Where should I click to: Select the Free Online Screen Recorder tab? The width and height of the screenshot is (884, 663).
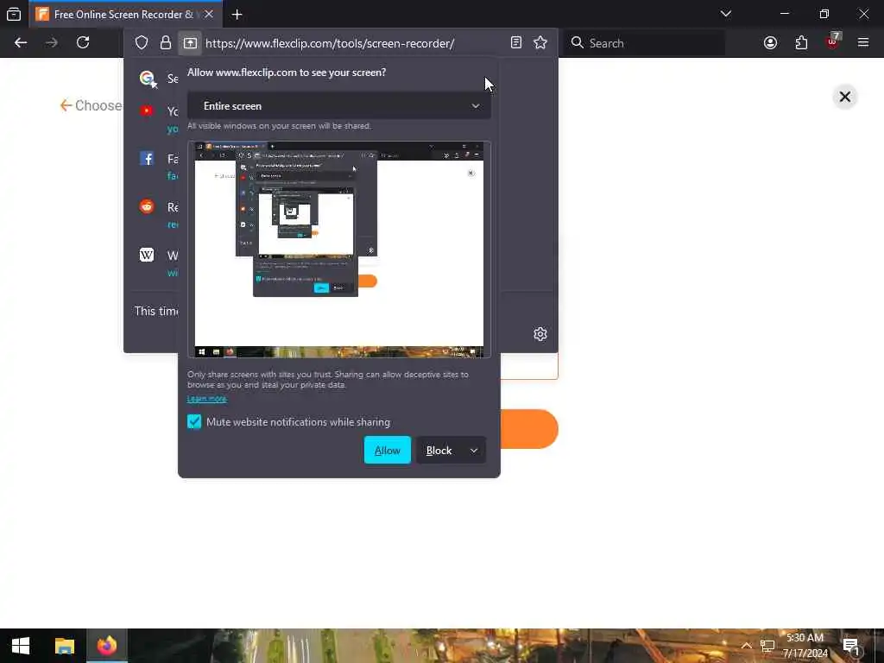(127, 14)
